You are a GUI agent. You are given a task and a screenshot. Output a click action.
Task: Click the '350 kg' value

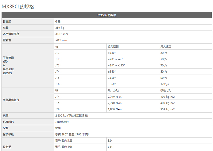[x=60, y=28]
